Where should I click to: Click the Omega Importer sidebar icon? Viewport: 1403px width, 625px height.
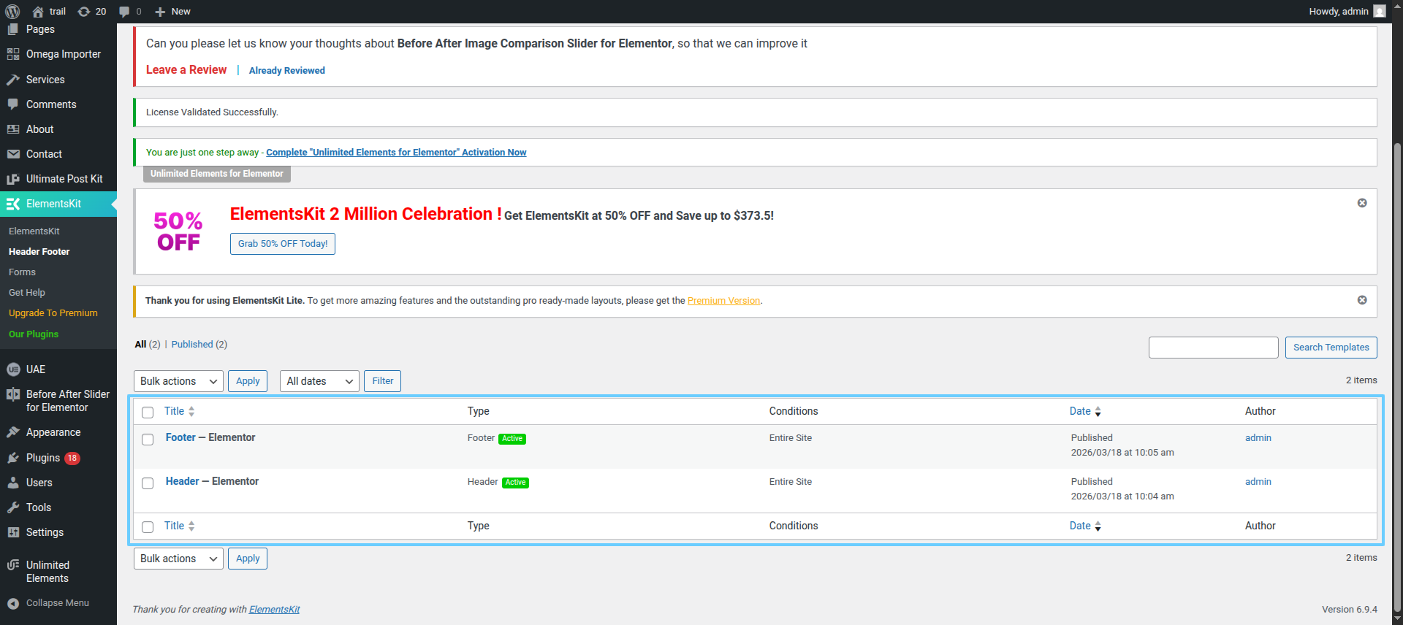(13, 54)
